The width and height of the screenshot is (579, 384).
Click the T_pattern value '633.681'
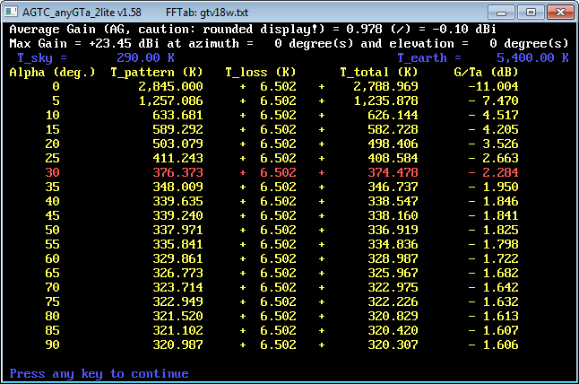coord(177,116)
